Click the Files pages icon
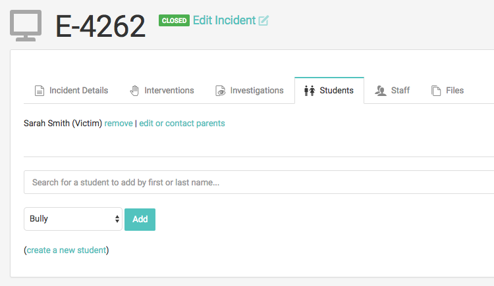The width and height of the screenshot is (494, 286). click(436, 91)
